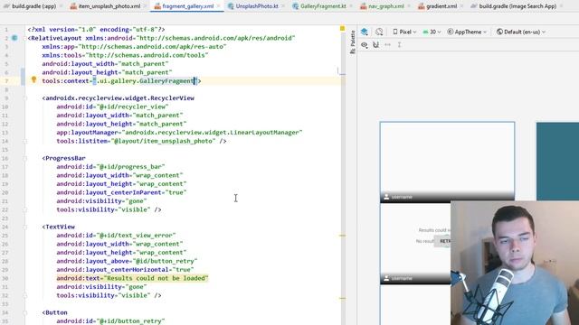Image resolution: width=579 pixels, height=325 pixels.
Task: Toggle autoconnect magnet icon
Action: (x=376, y=45)
